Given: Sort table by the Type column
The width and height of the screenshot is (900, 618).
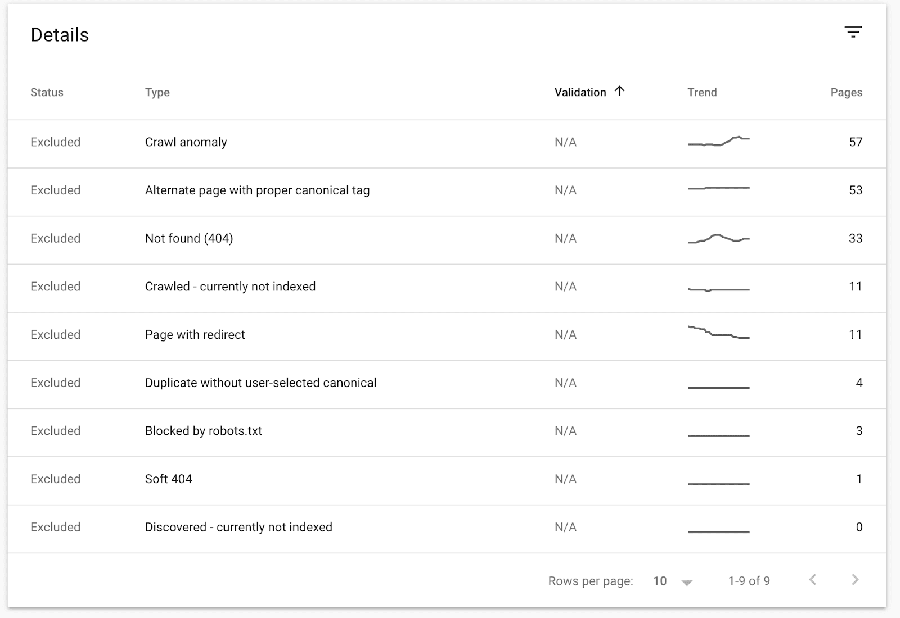Looking at the screenshot, I should [157, 92].
